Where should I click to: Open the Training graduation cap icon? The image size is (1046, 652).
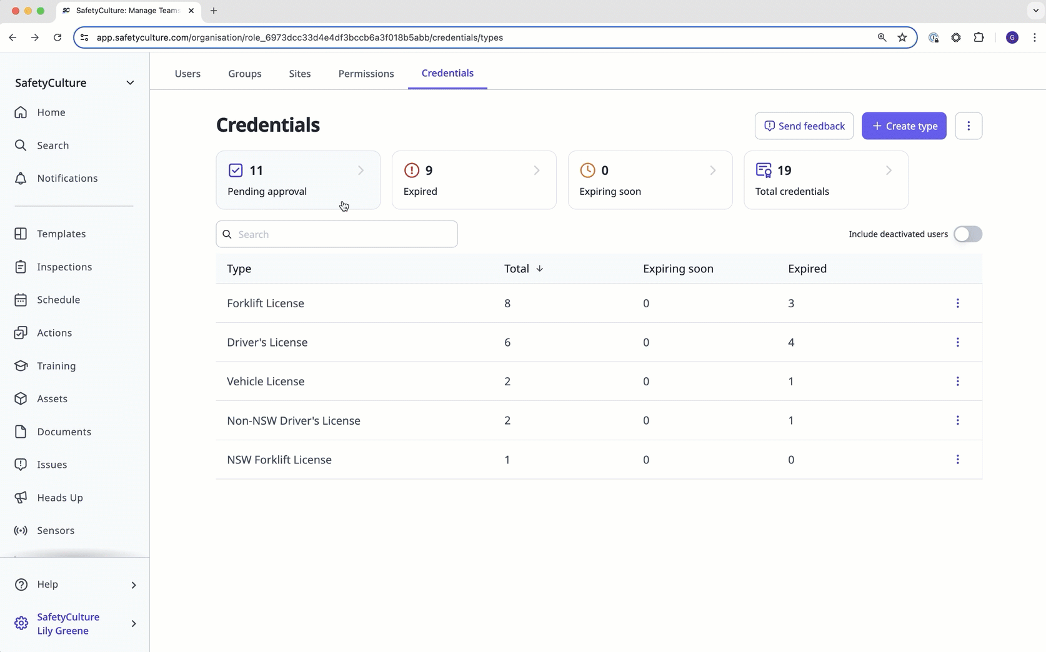coord(21,366)
